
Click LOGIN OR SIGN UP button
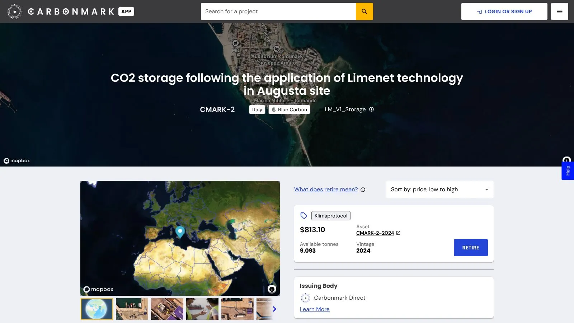pos(504,11)
